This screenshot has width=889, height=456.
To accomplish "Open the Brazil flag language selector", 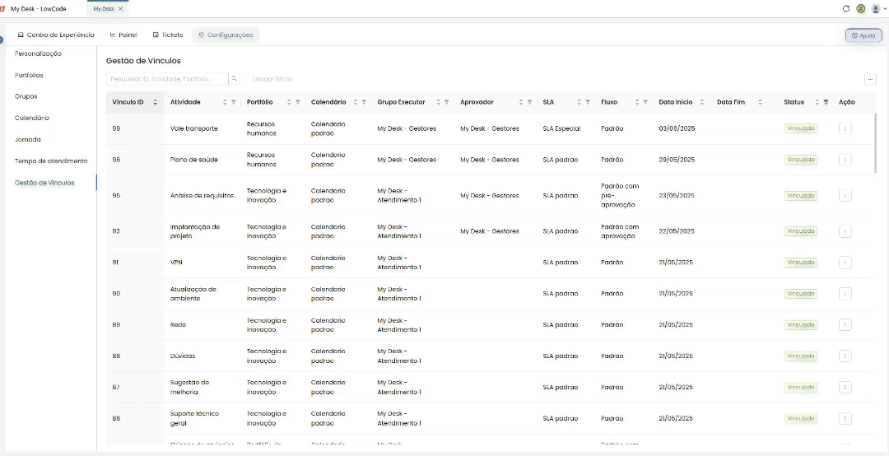I will click(861, 8).
